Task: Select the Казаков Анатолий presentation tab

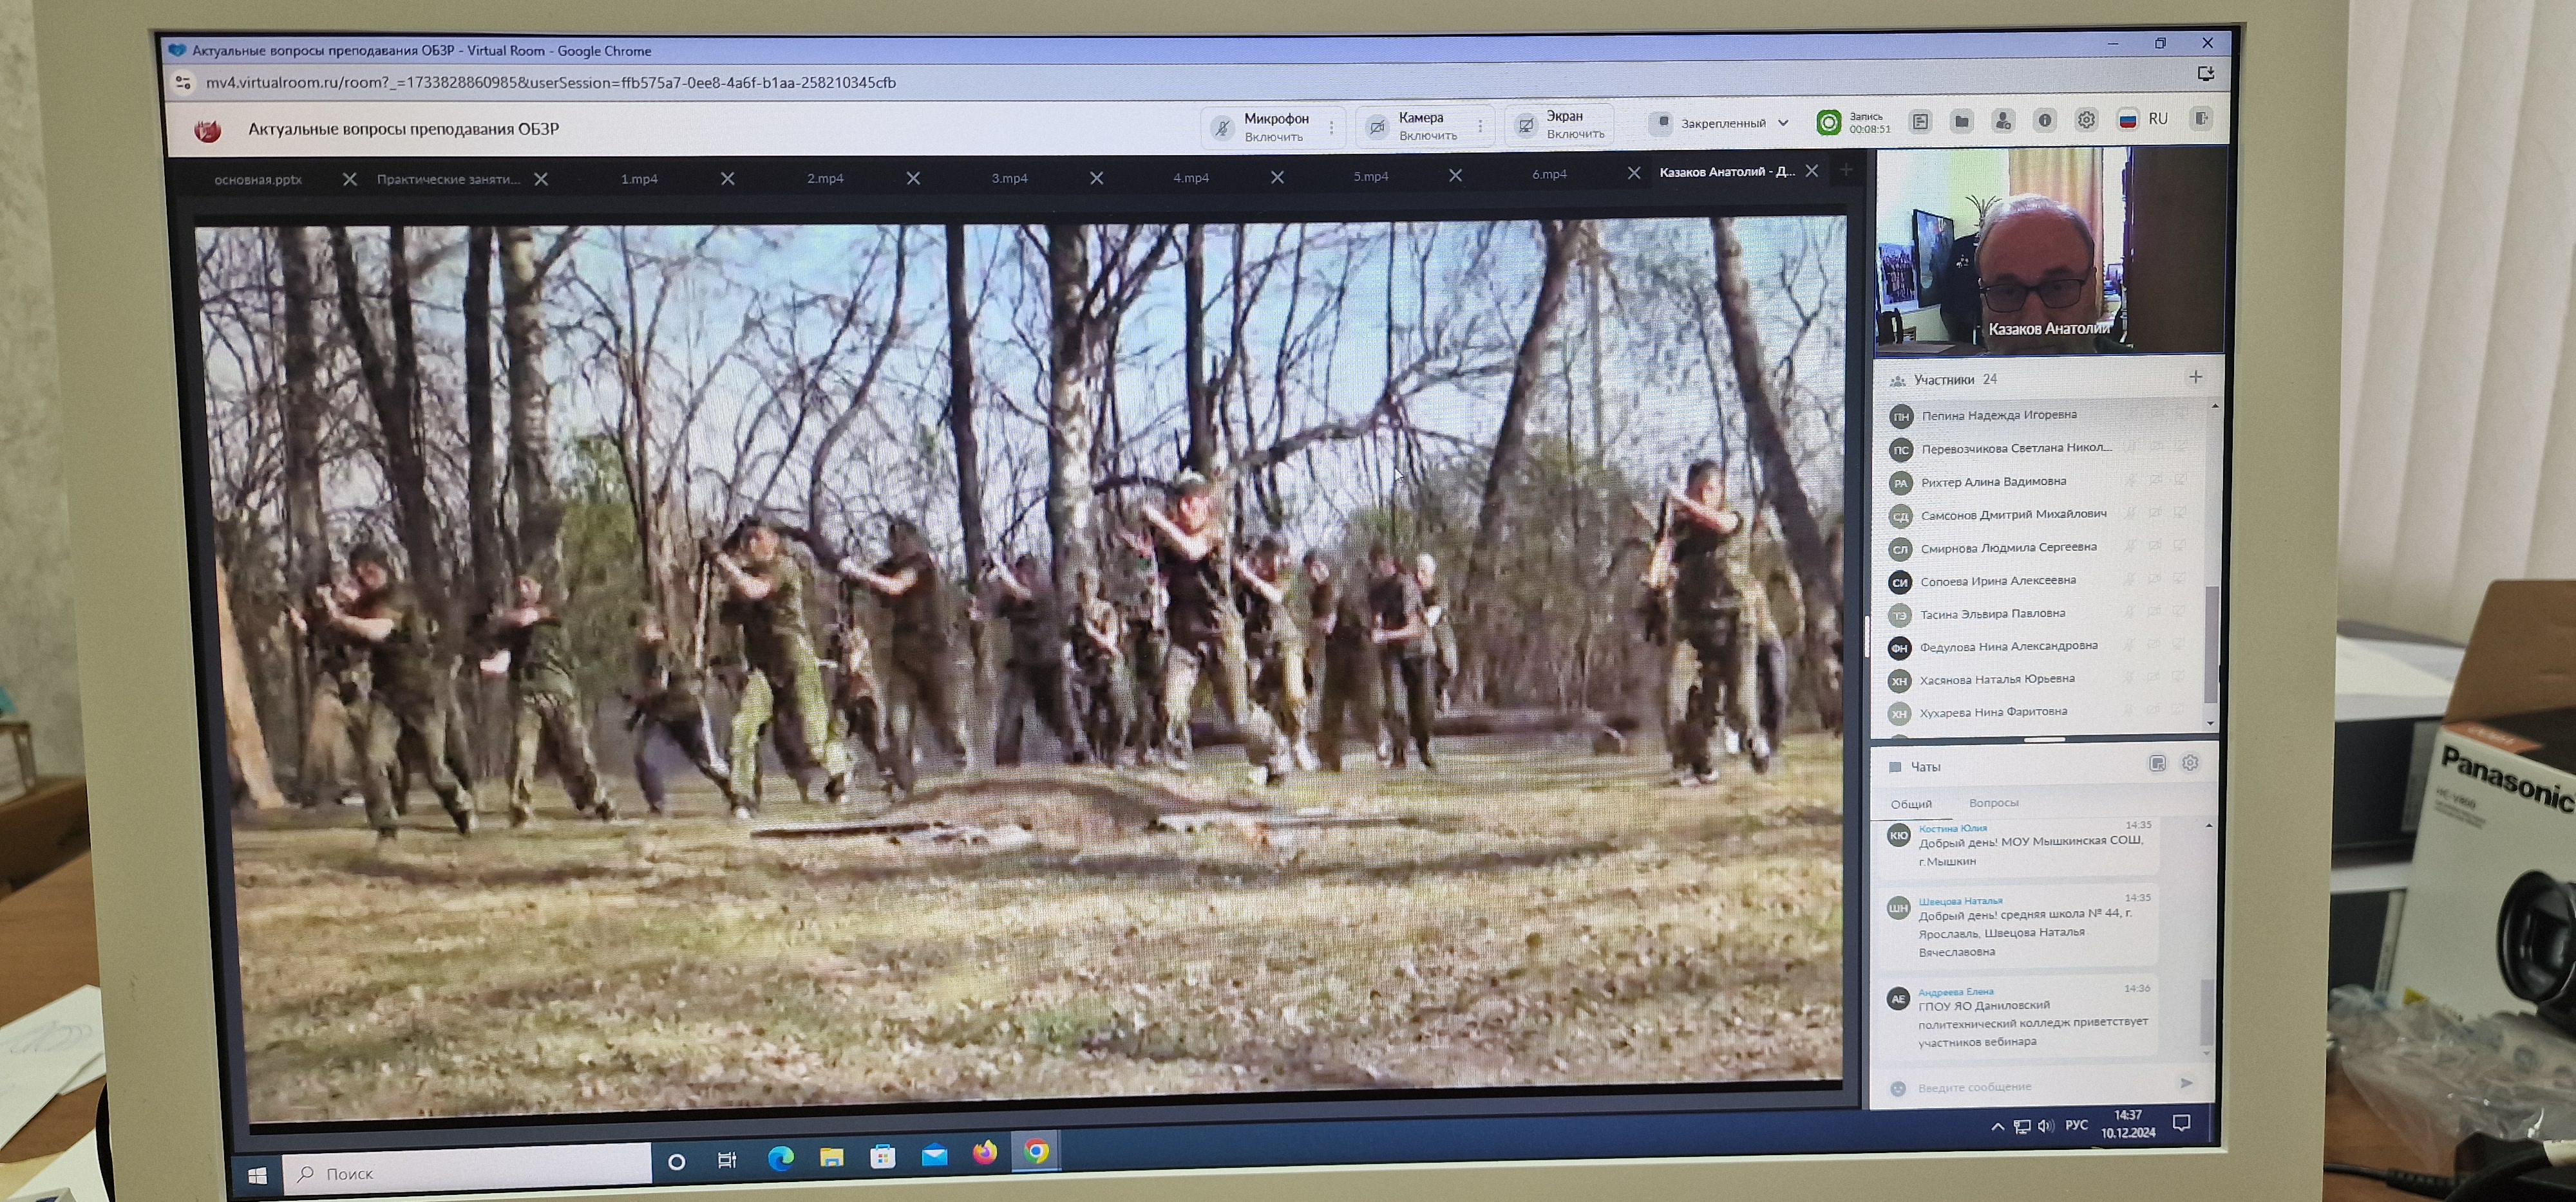Action: [x=1727, y=172]
